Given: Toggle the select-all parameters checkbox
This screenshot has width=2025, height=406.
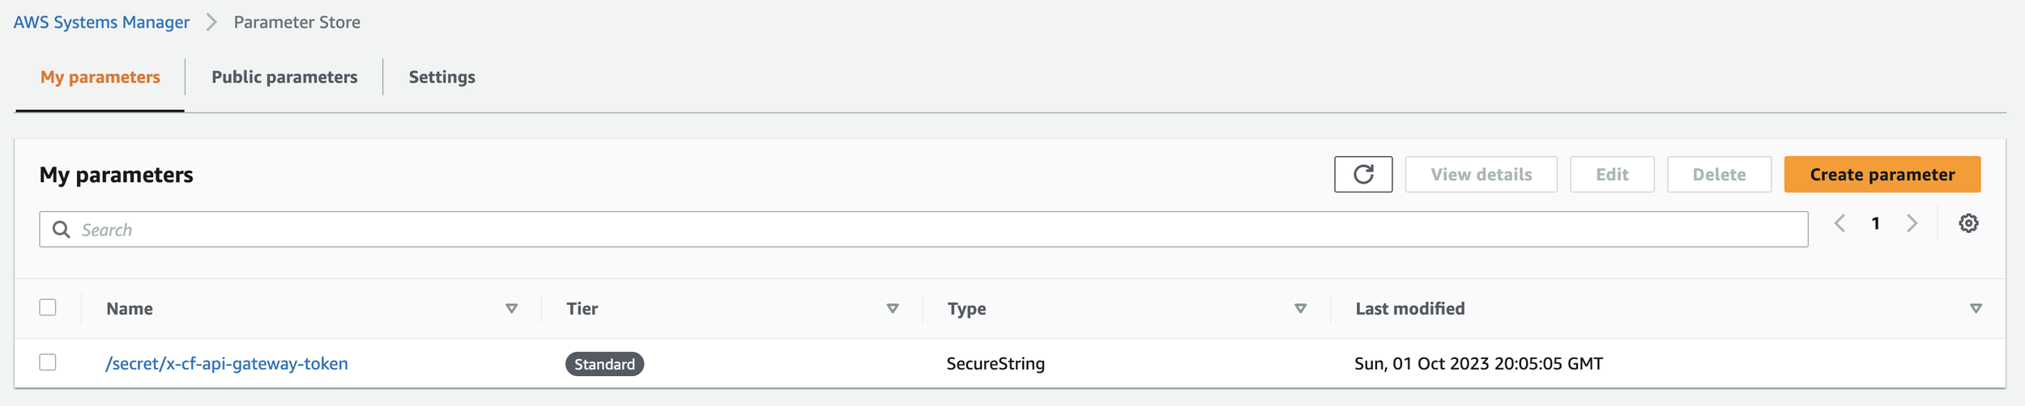Looking at the screenshot, I should (48, 307).
